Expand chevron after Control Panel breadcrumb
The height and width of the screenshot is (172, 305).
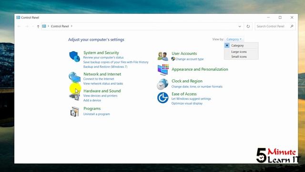71,26
